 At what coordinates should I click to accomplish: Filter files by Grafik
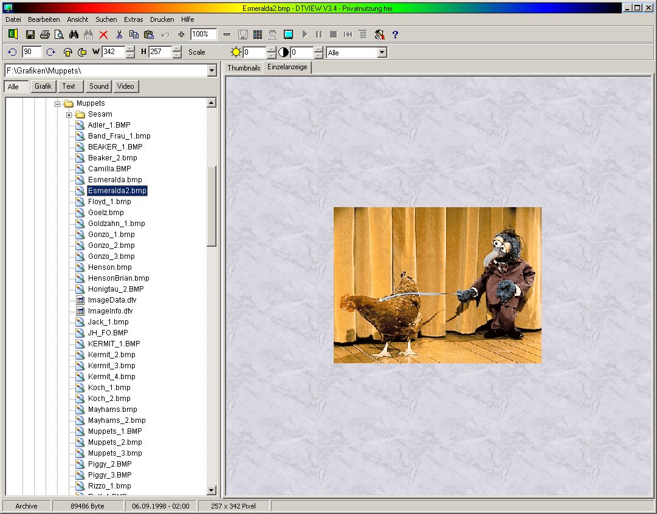43,86
